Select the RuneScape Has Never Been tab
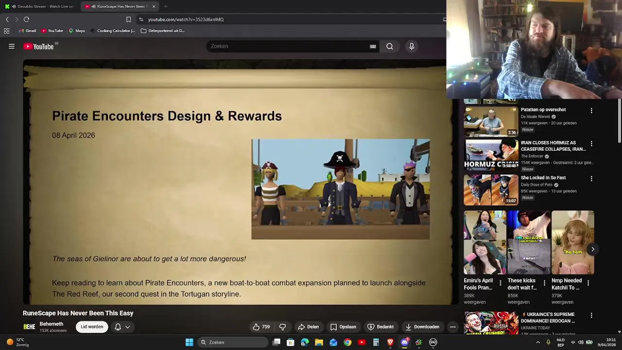 [119, 6]
